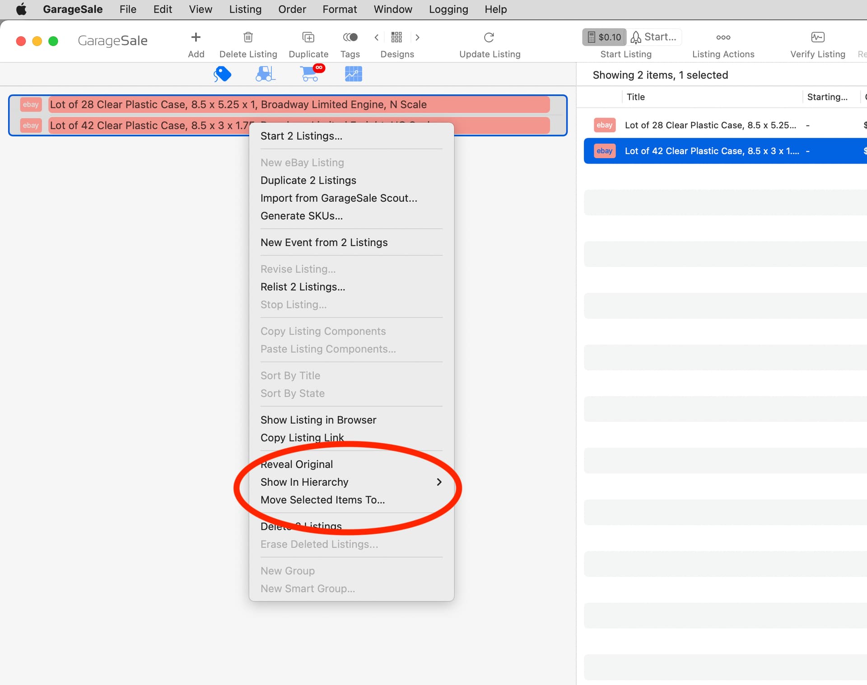
Task: Expand Show In Hierarchy submenu arrow
Action: pos(439,482)
